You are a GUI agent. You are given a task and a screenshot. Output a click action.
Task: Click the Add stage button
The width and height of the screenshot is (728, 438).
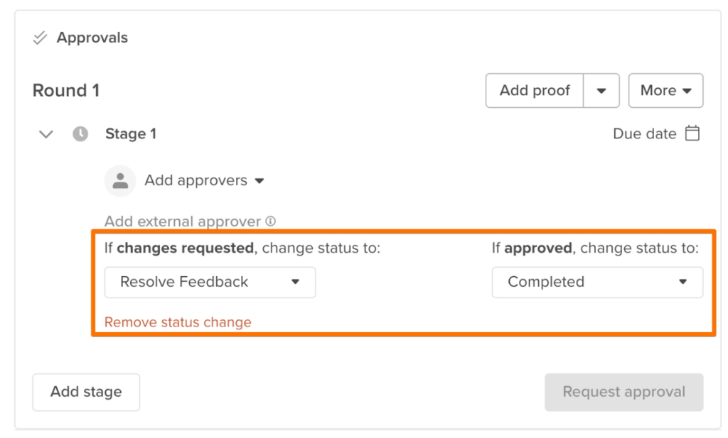86,392
